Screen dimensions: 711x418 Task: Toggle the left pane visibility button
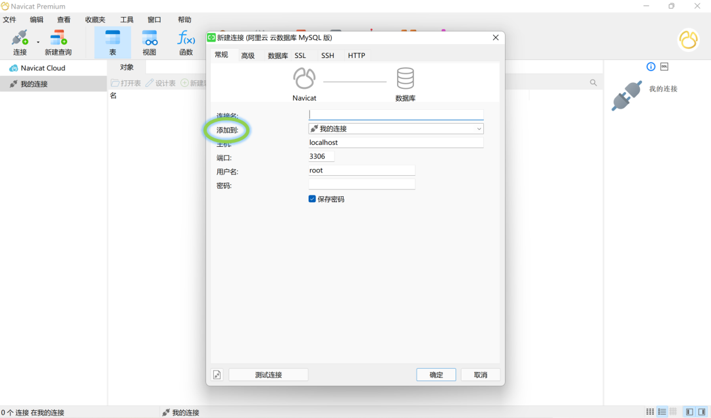[x=690, y=411]
